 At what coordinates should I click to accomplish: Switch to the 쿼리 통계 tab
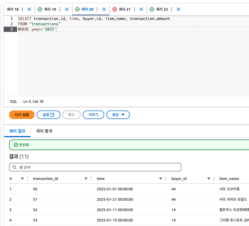[x=44, y=131]
